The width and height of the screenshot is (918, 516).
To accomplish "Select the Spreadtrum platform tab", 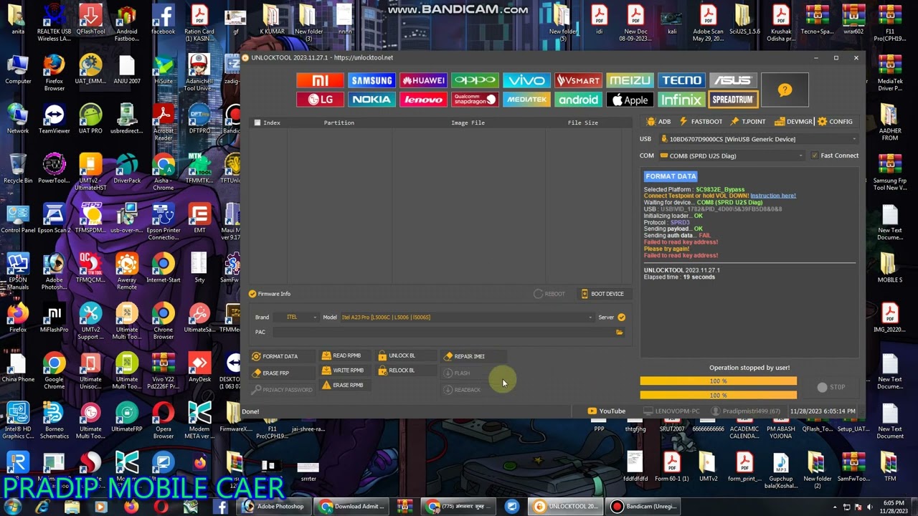I will pyautogui.click(x=733, y=100).
